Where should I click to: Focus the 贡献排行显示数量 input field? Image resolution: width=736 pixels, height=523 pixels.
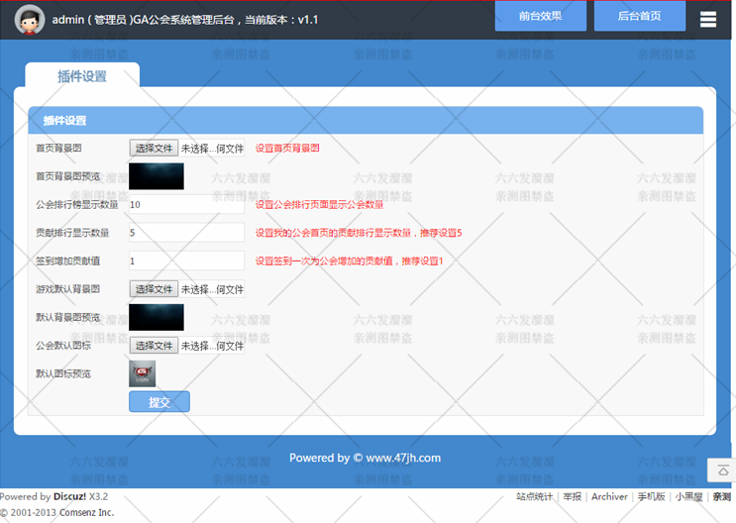187,233
